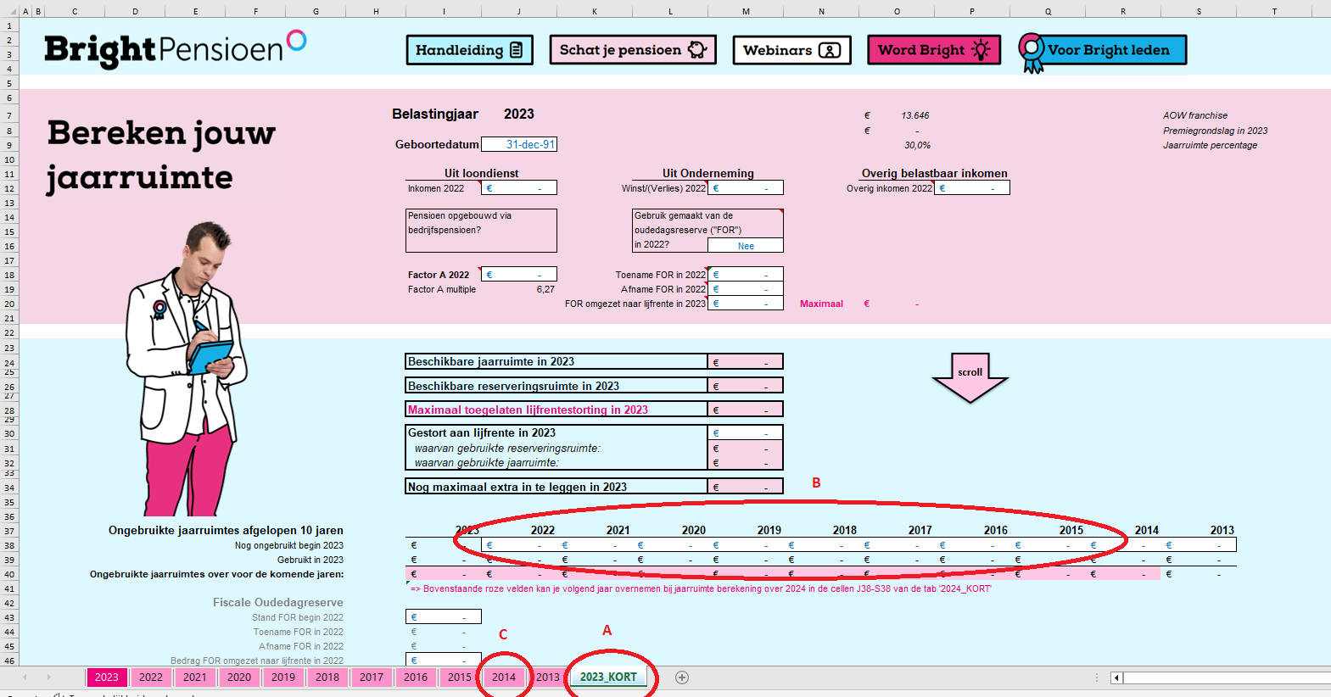Image resolution: width=1331 pixels, height=697 pixels.
Task: Switch to the 2015 sheet tab
Action: [x=460, y=677]
